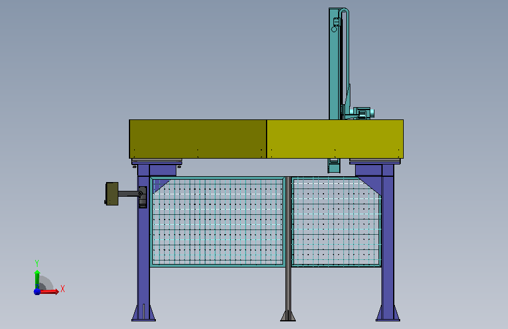The image size is (508, 329).
Task: Click the red 'X' label beside the triad
Action: [63, 289]
